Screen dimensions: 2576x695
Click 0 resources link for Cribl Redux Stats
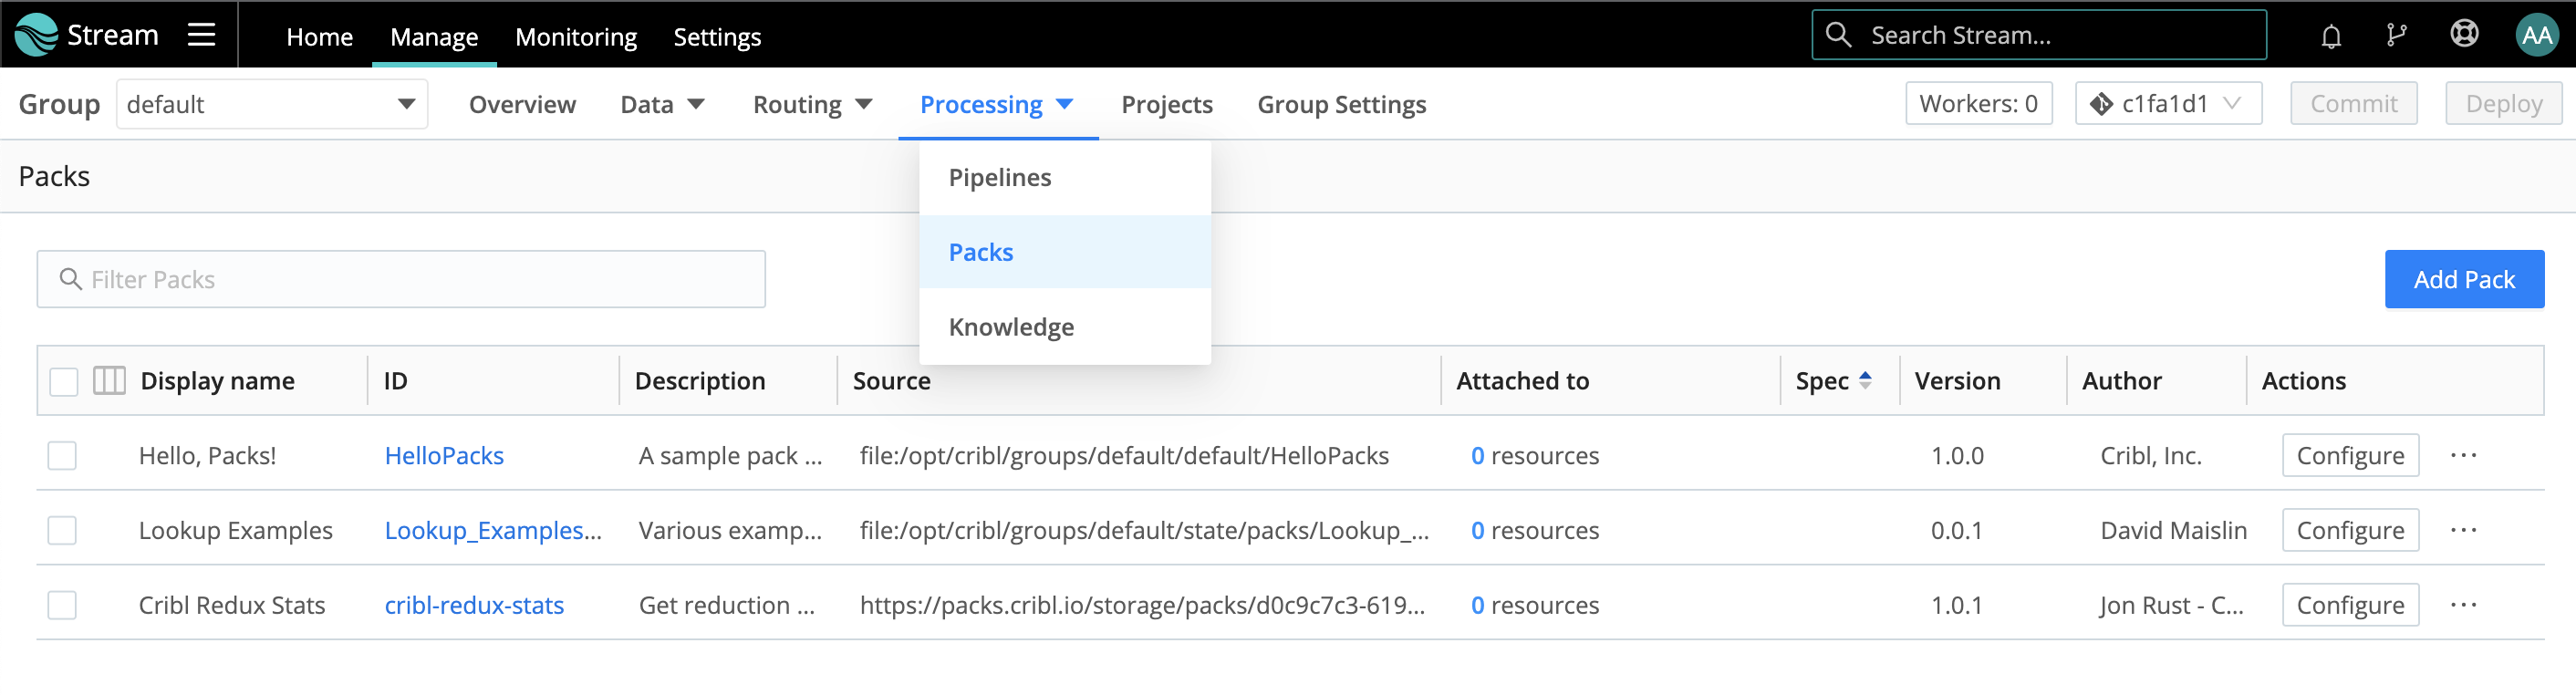point(1535,605)
